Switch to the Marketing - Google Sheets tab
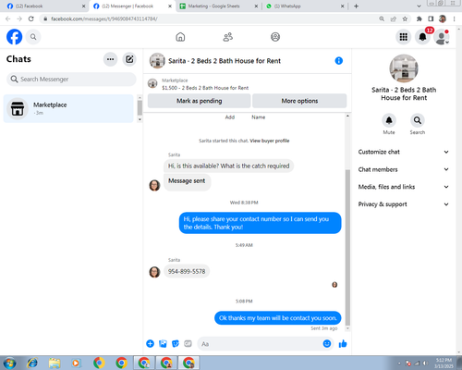 tap(219, 6)
